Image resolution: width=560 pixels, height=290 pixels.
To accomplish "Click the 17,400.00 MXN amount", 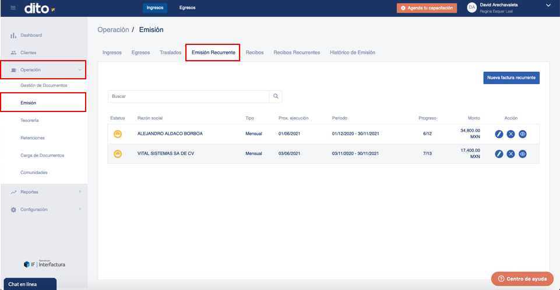I will [x=470, y=154].
